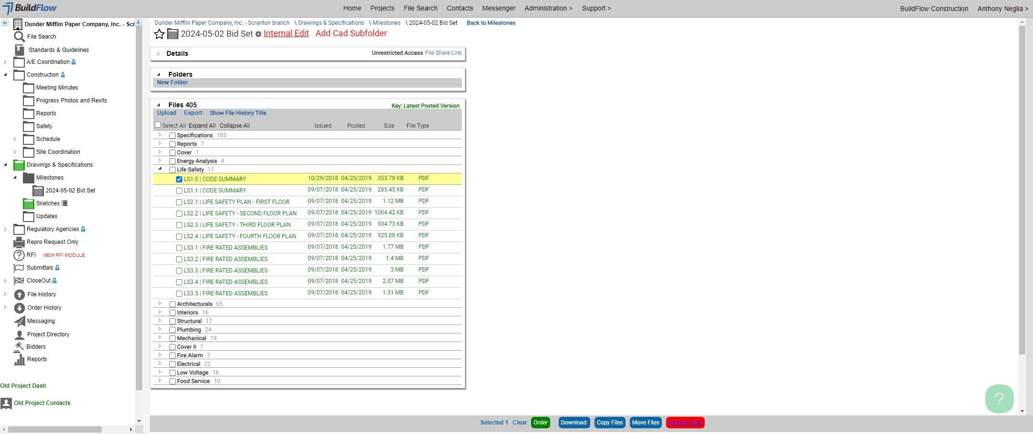Click the Meeting Minutes folder icon
1033x434 pixels.
point(29,88)
